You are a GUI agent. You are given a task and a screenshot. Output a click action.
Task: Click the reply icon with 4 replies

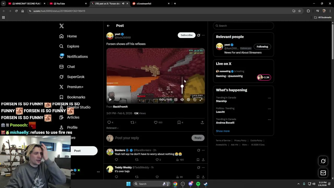coord(110,122)
